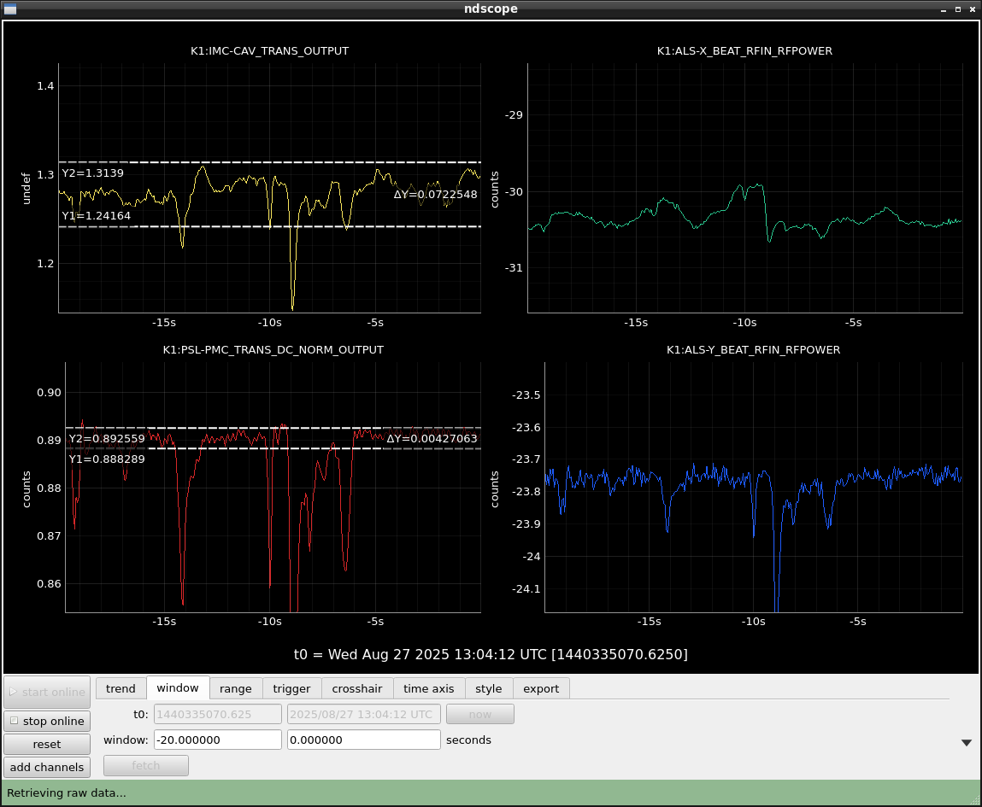Show the style tab
Screen dimensions: 982x807
(489, 688)
